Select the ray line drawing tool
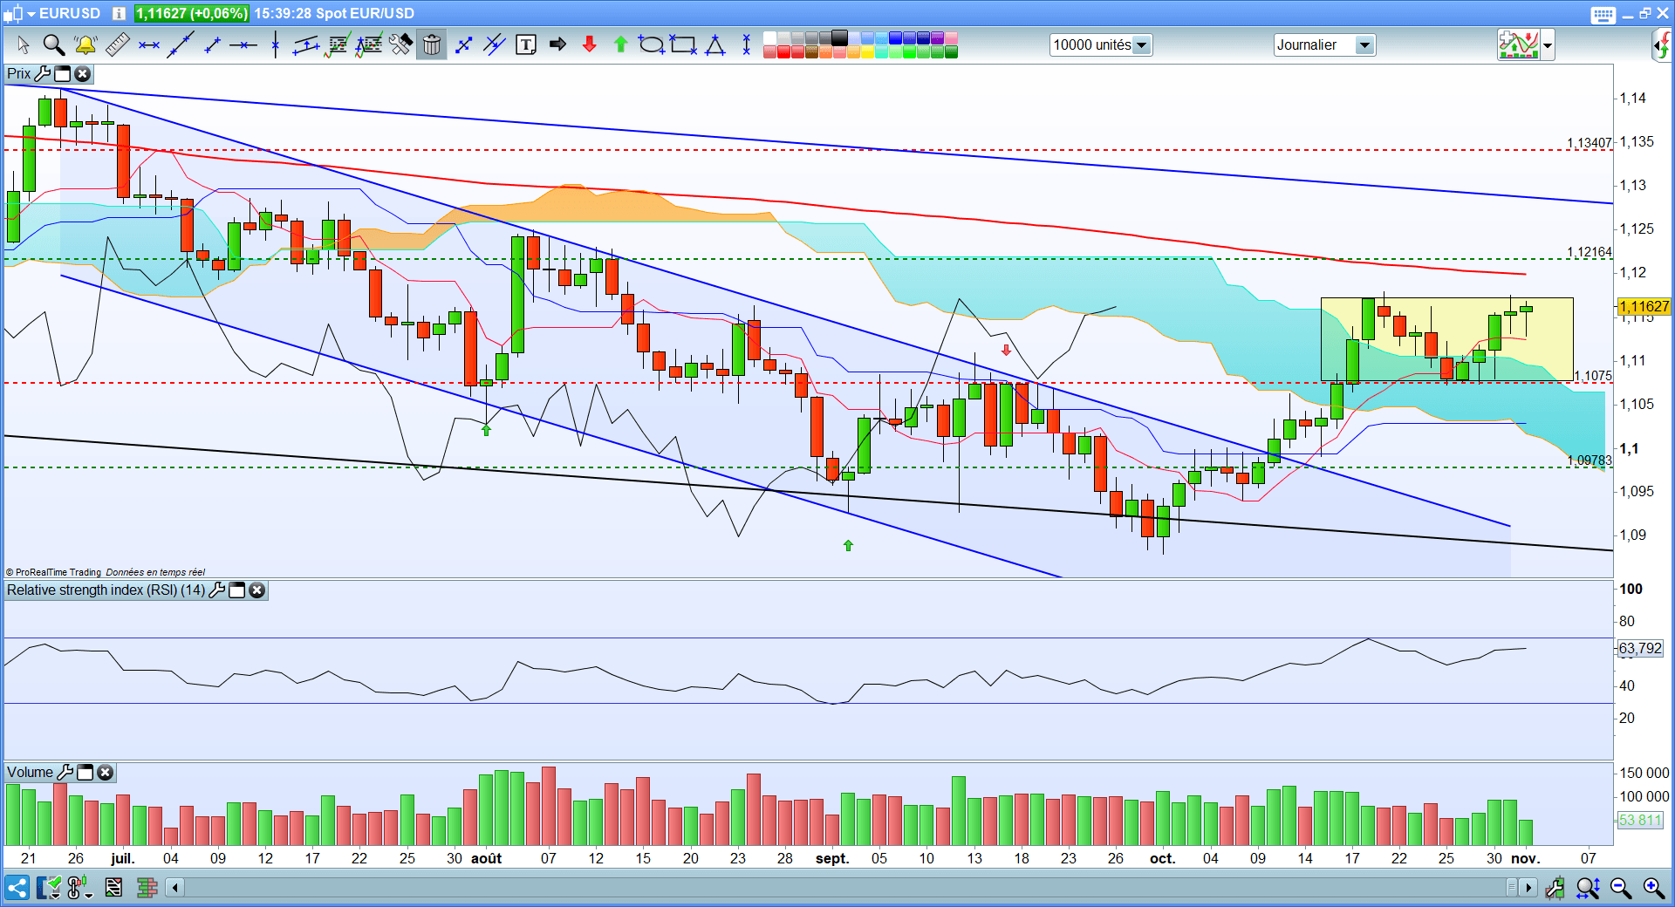1675x907 pixels. 212,44
